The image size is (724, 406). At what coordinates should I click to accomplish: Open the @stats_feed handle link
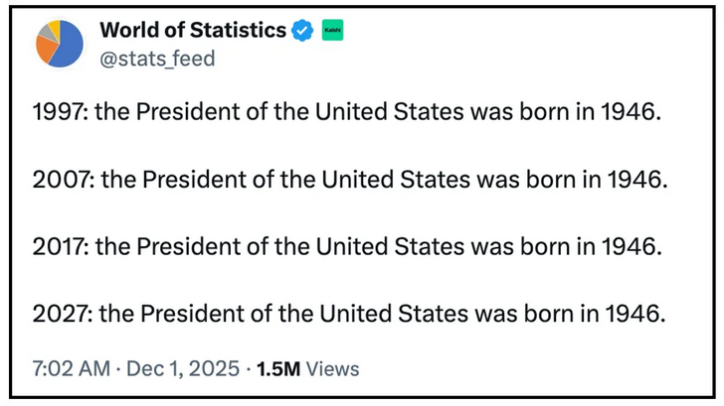click(157, 59)
